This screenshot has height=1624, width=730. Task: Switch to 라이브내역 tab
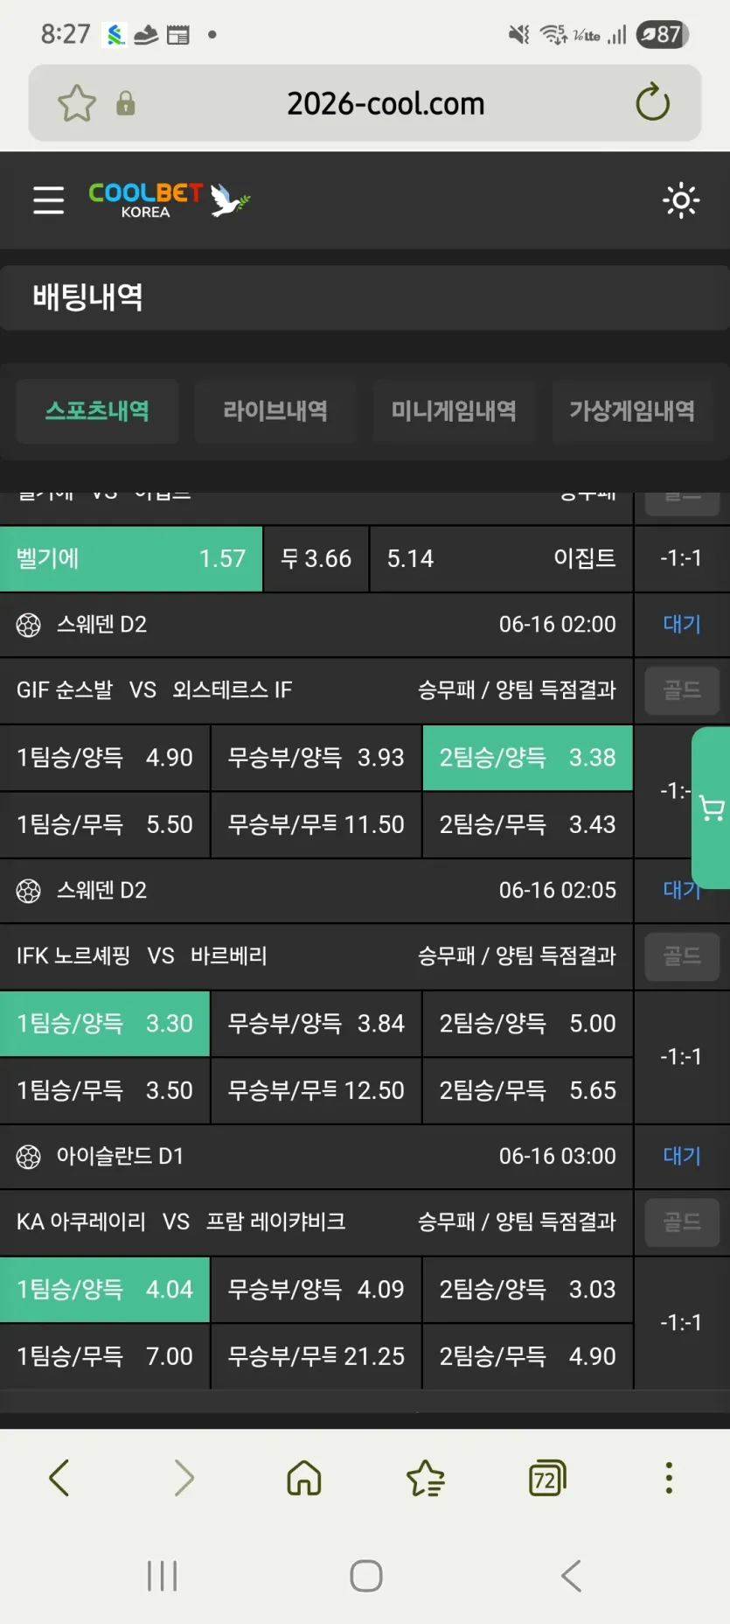click(275, 410)
